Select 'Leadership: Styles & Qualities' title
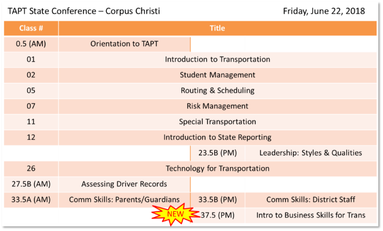 (x=311, y=153)
